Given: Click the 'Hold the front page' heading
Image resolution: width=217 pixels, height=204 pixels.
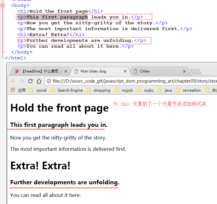Looking at the screenshot, I should (x=60, y=108).
